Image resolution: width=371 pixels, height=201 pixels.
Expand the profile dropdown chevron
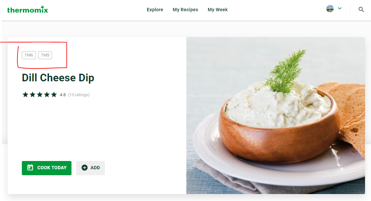(340, 8)
